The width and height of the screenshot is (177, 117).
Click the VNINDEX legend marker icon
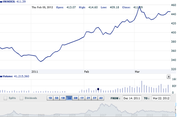coord(1,2)
